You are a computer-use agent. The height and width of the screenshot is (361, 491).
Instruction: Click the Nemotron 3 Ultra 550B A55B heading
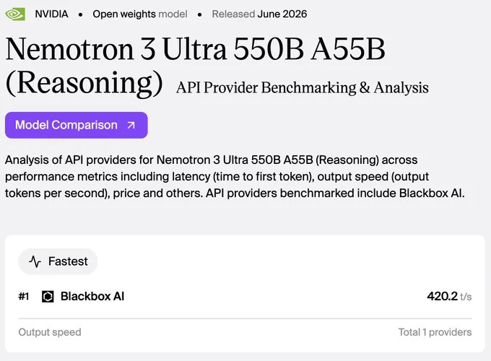pyautogui.click(x=196, y=48)
